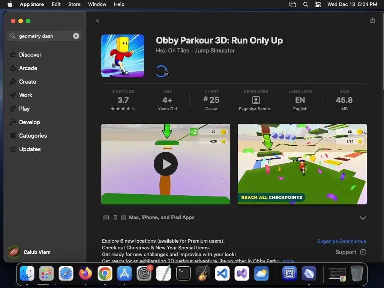Open the App Store menu
This screenshot has width=384, height=288.
coord(32,4)
